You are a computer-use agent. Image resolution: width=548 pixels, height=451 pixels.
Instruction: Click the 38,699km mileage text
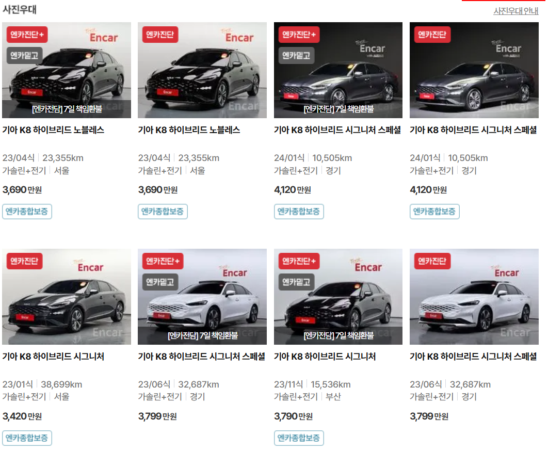pos(61,384)
